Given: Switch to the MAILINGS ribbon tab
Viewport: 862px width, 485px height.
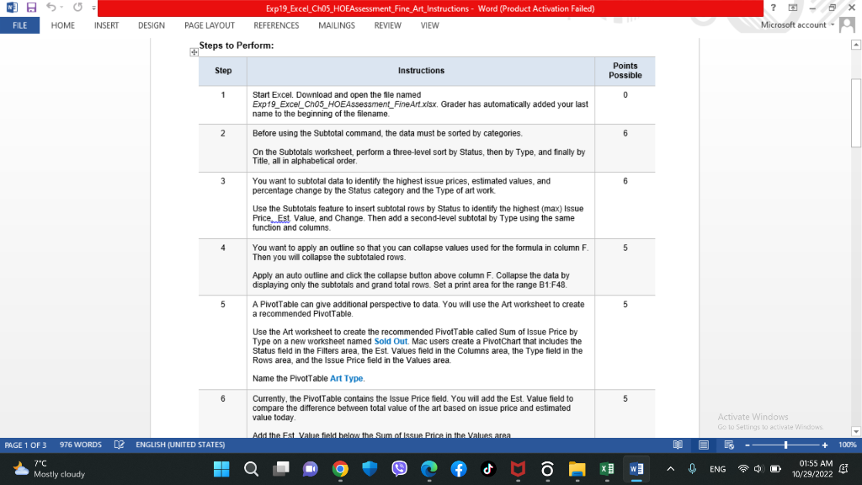Looking at the screenshot, I should pyautogui.click(x=336, y=25).
